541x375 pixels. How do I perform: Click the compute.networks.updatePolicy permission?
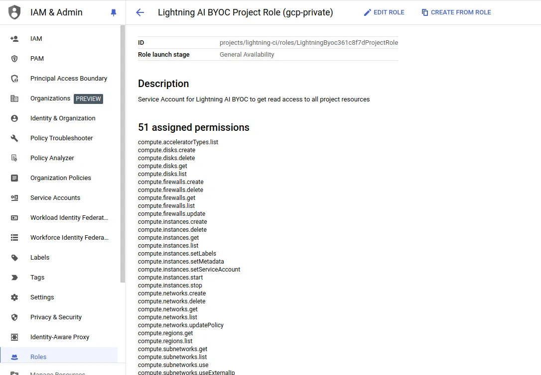181,325
